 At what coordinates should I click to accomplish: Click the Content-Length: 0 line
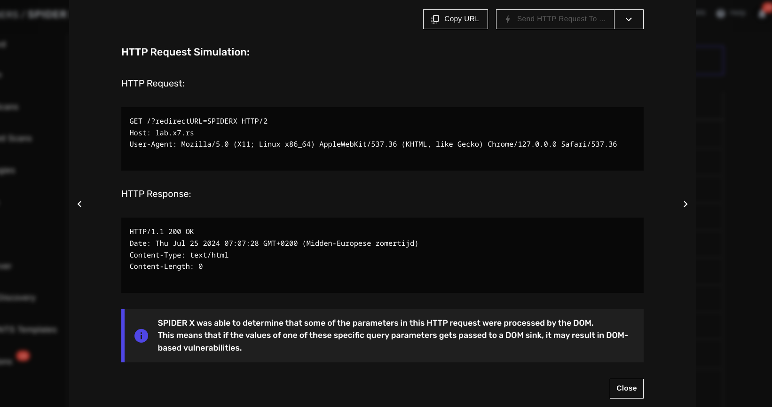[x=166, y=266]
